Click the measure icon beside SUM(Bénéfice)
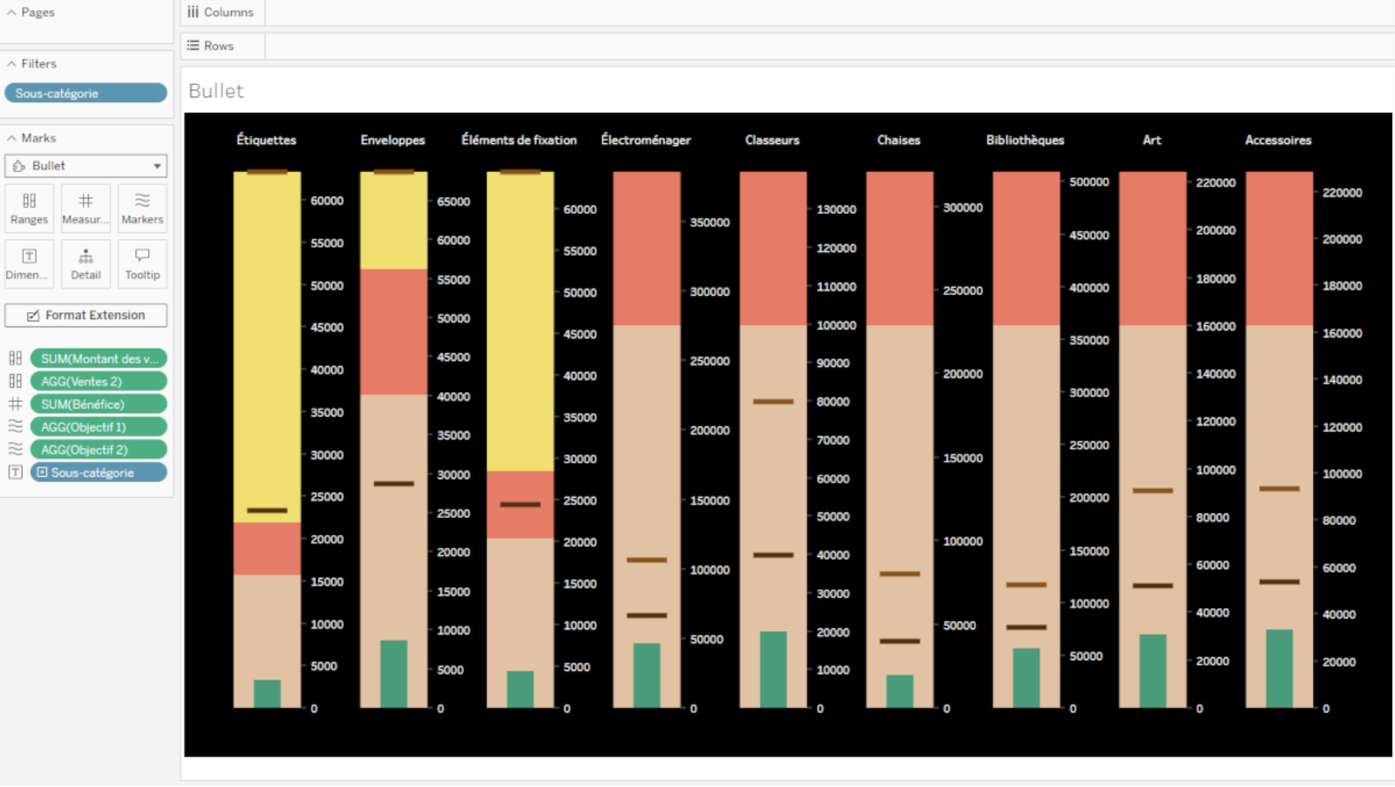 15,404
